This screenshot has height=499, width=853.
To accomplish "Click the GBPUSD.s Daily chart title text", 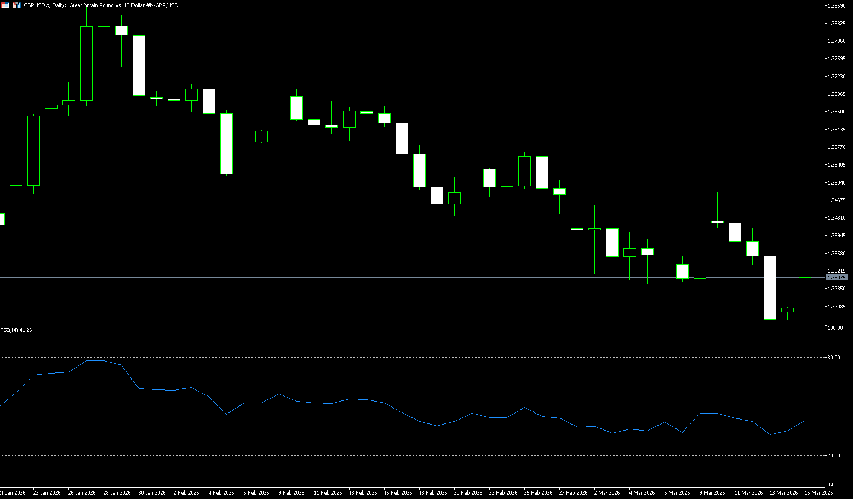I will pos(101,5).
